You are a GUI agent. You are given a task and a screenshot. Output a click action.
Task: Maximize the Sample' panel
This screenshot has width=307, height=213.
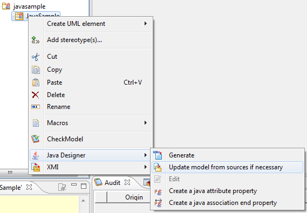(84, 186)
